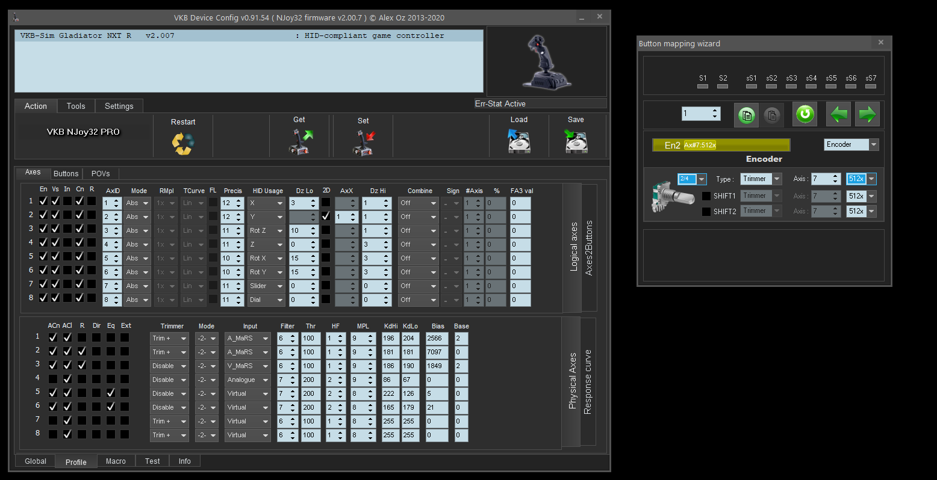
Task: Switch to the Settings tab
Action: point(119,106)
